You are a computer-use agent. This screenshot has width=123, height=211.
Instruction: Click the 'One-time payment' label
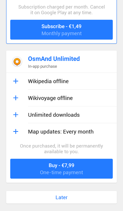point(61,172)
